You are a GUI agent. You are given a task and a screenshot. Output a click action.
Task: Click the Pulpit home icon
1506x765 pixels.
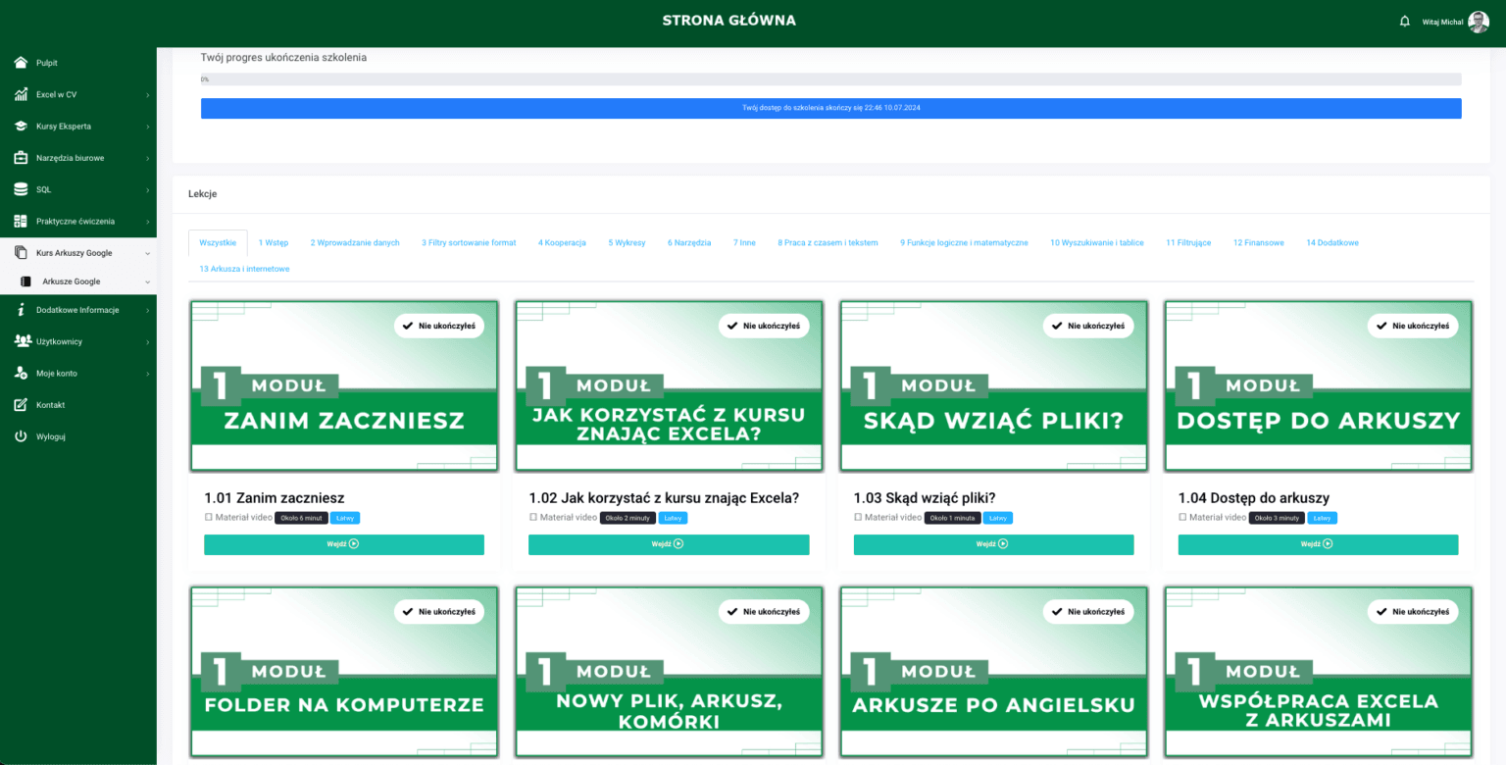(x=21, y=63)
